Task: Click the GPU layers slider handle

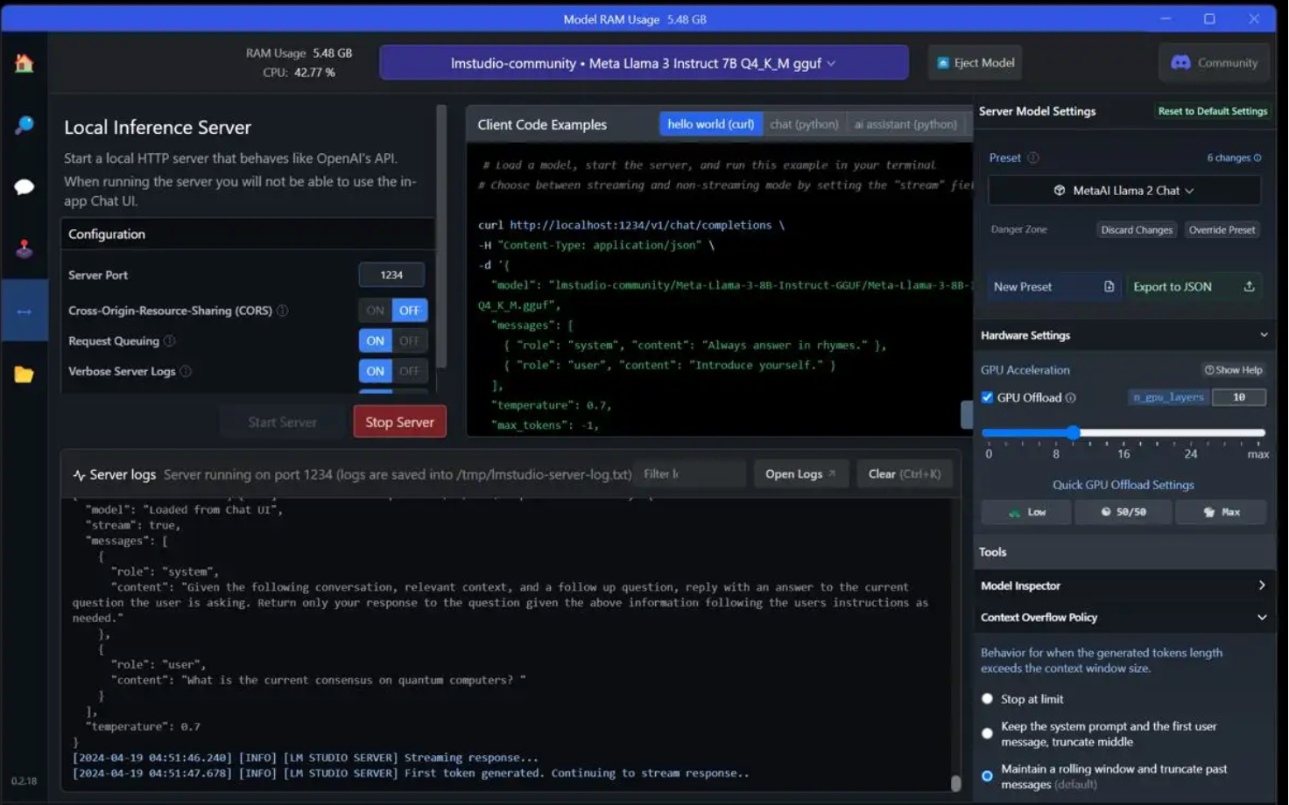Action: point(1074,432)
